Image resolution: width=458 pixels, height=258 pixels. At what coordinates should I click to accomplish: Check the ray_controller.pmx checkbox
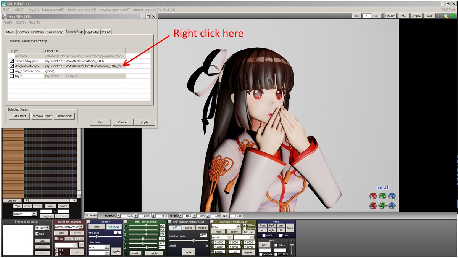[12, 71]
